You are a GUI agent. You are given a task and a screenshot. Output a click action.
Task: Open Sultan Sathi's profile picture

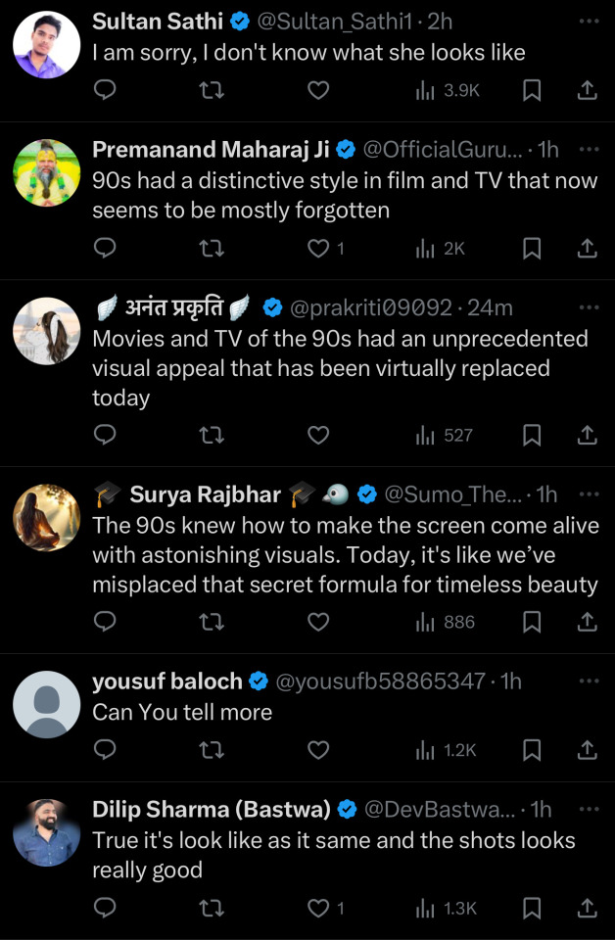46,44
